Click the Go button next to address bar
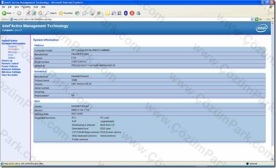Viewport: 276px width, 168px height. tap(258, 19)
